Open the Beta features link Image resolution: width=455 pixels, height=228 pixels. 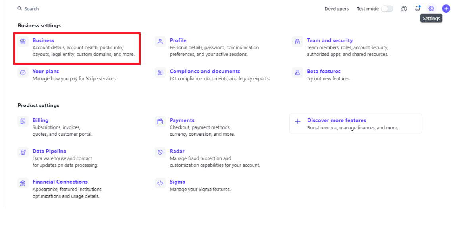[x=324, y=71]
